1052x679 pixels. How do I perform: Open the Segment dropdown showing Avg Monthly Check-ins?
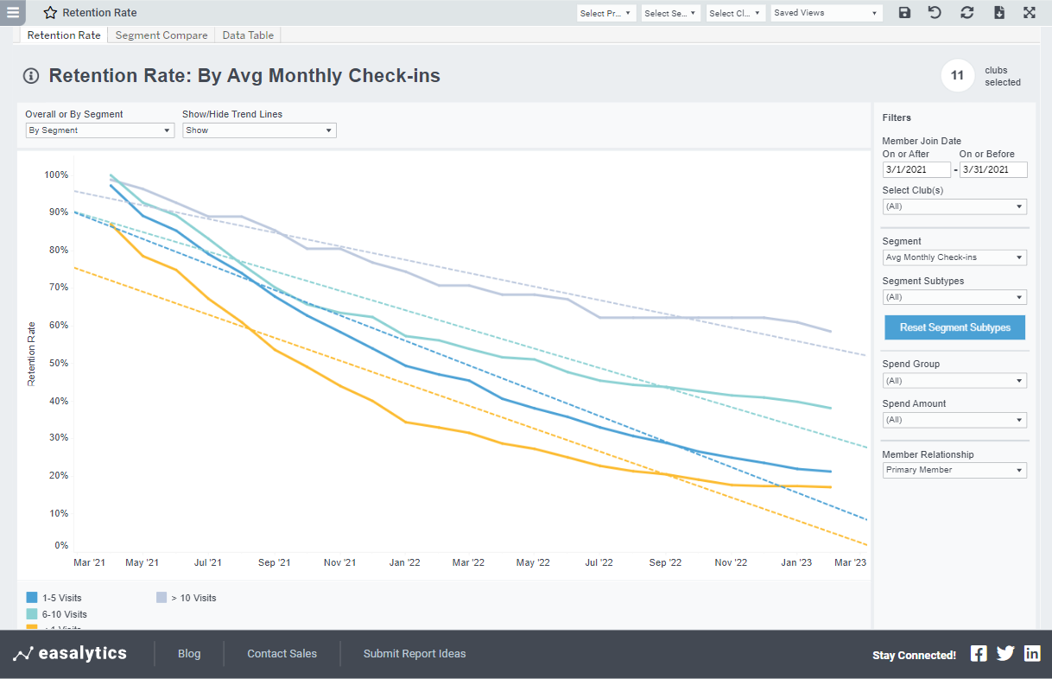click(954, 257)
